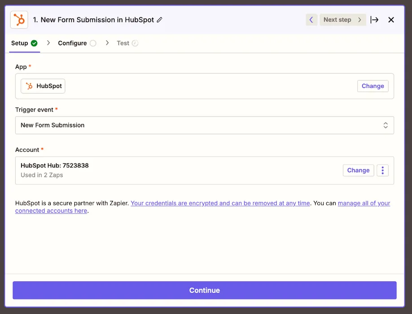Image resolution: width=412 pixels, height=314 pixels.
Task: Close the step editor panel
Action: point(391,20)
